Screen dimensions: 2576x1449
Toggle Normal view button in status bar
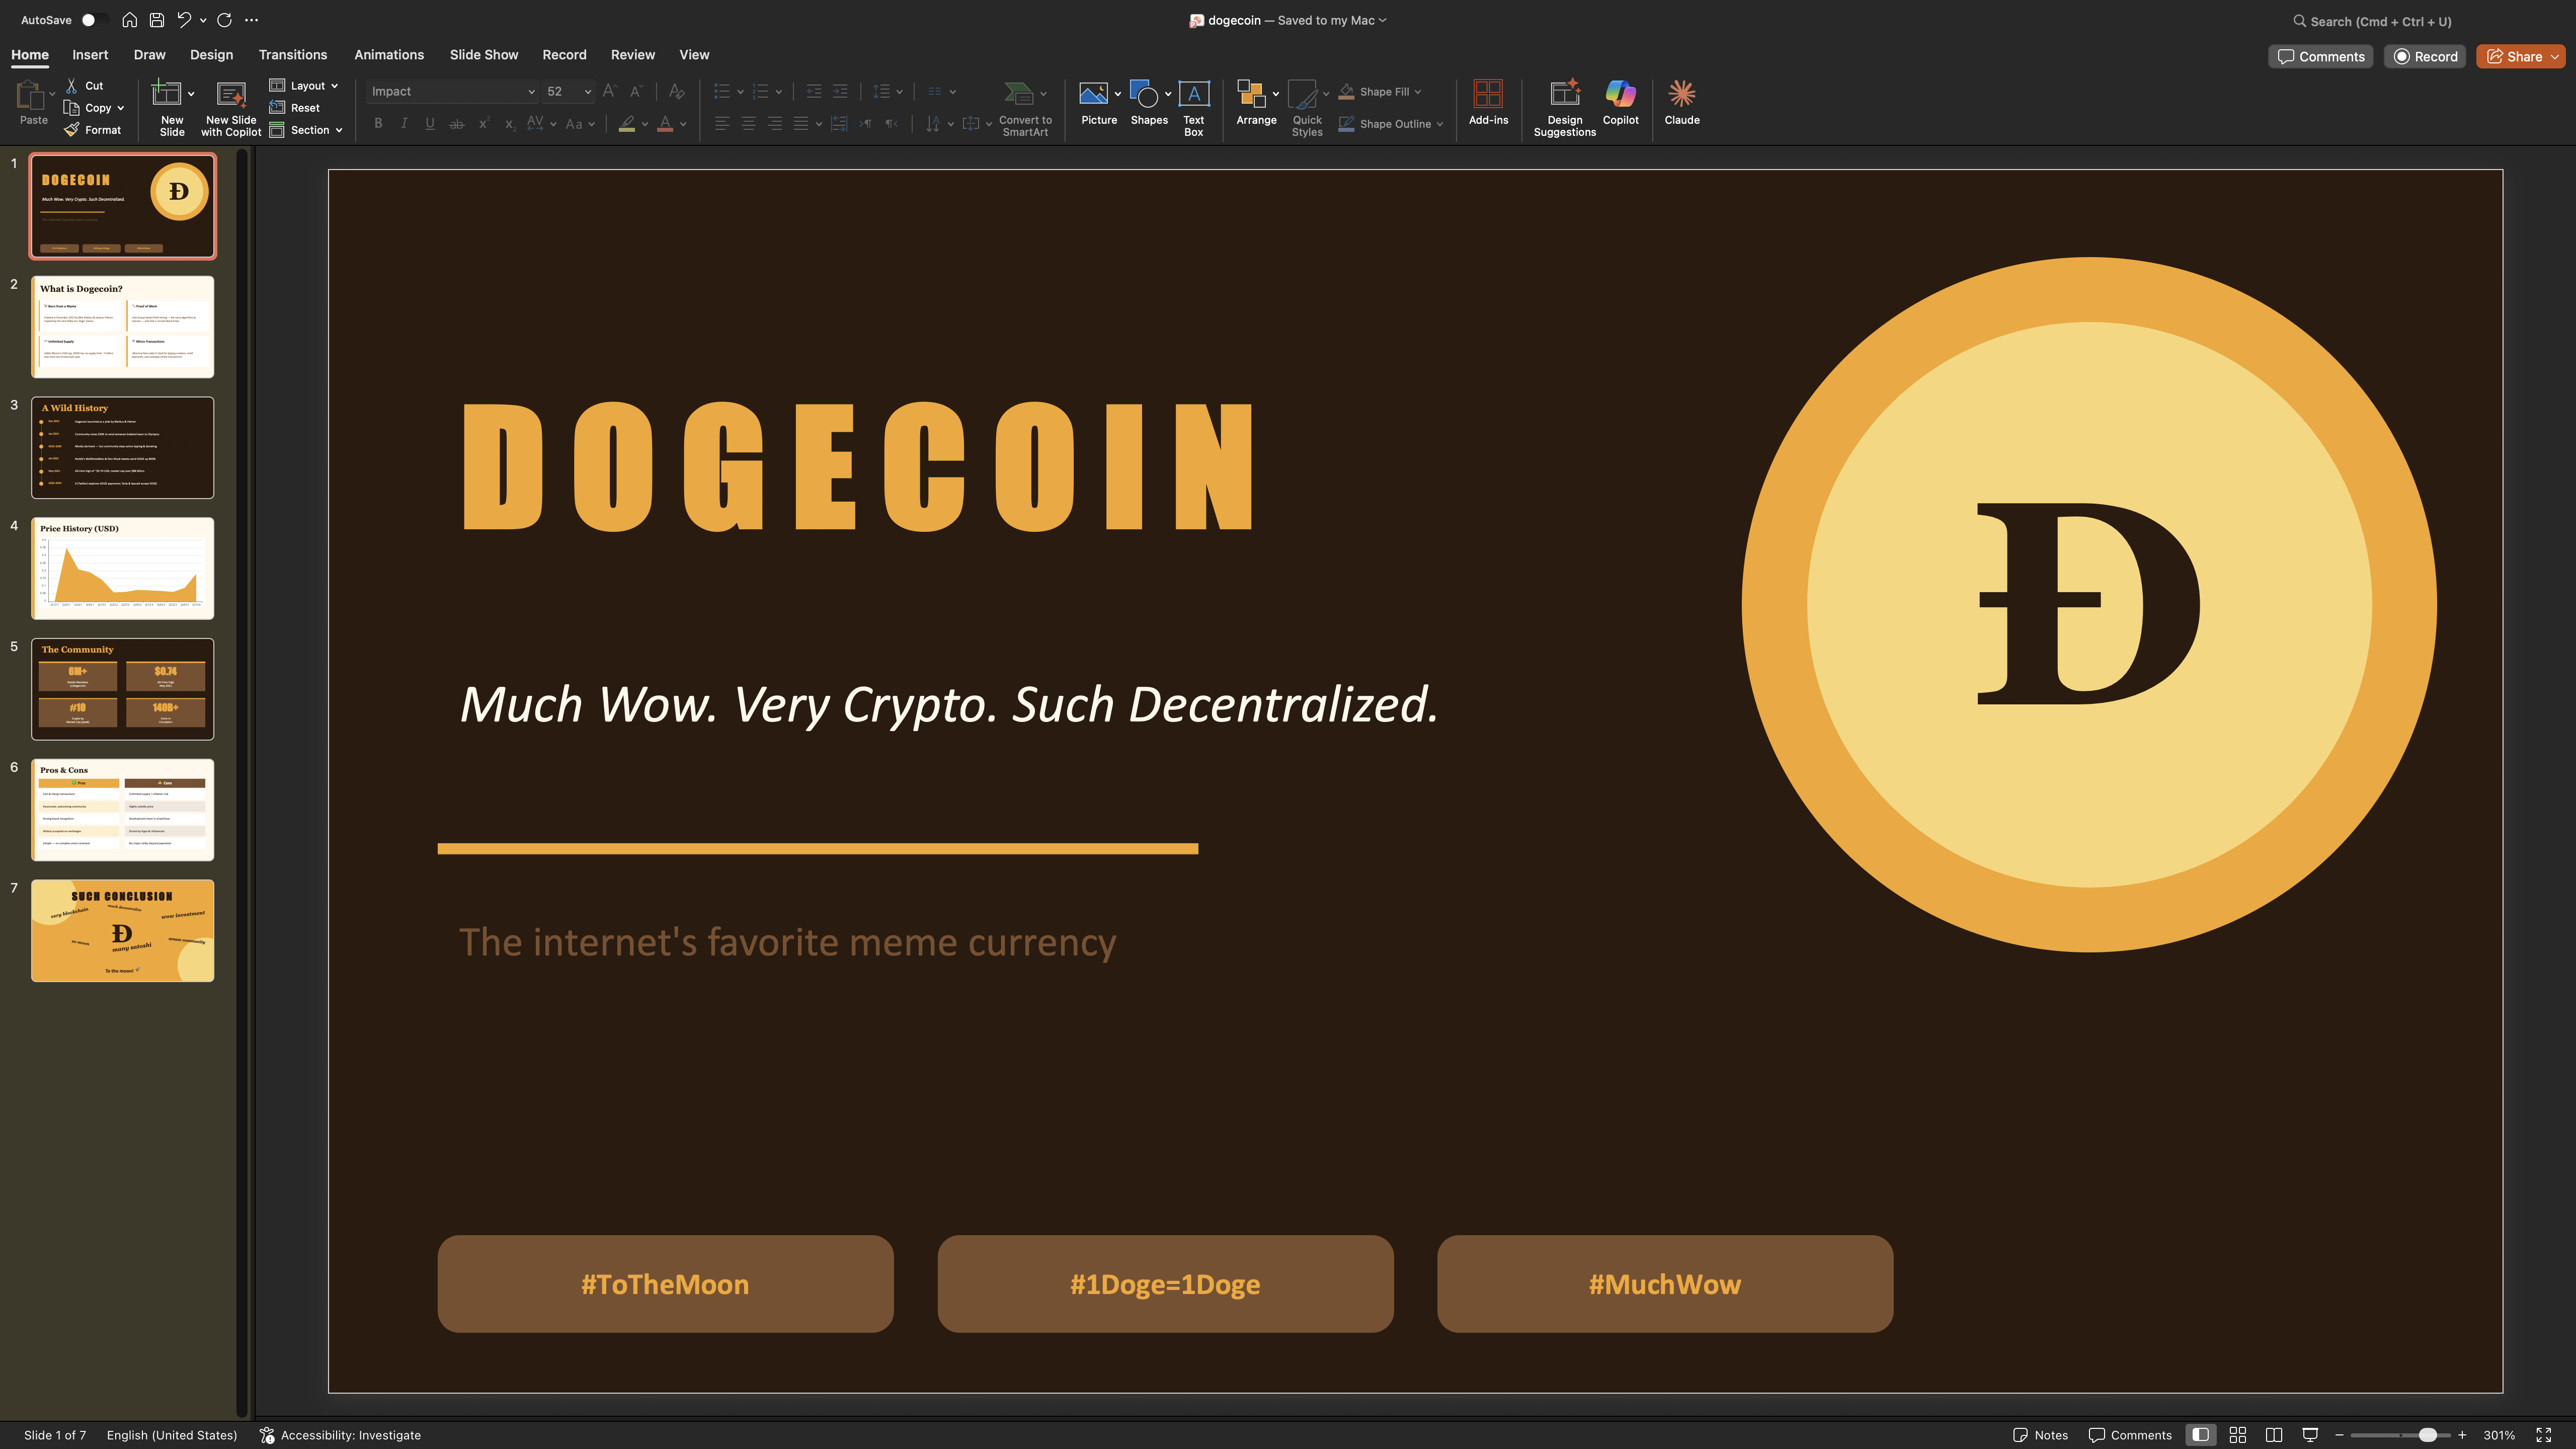[2200, 1435]
